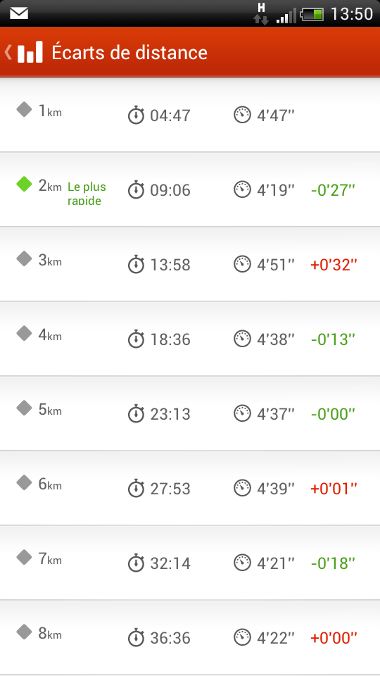The image size is (380, 676).
Task: Open the mail notification in the status bar
Action: click(19, 13)
